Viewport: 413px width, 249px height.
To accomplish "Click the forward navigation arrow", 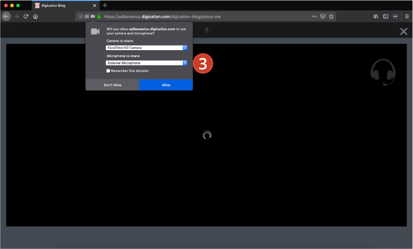I will pyautogui.click(x=16, y=17).
